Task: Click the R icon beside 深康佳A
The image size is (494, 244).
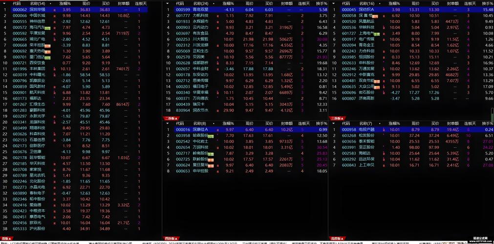Action: [217, 130]
